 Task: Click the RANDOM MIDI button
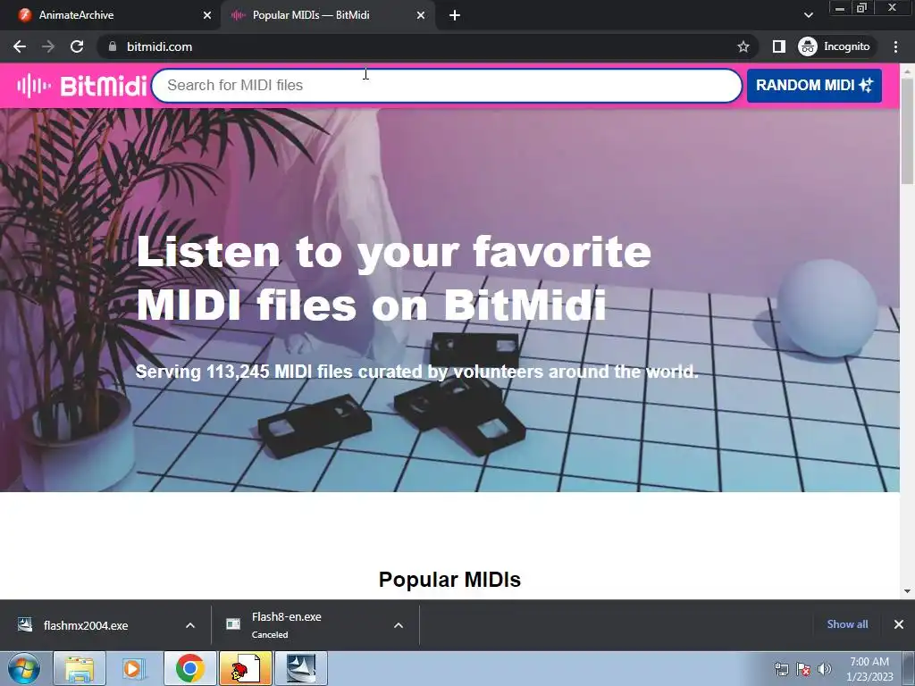click(814, 85)
